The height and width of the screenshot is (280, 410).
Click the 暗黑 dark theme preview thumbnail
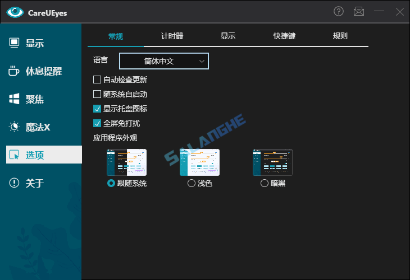[x=272, y=162]
